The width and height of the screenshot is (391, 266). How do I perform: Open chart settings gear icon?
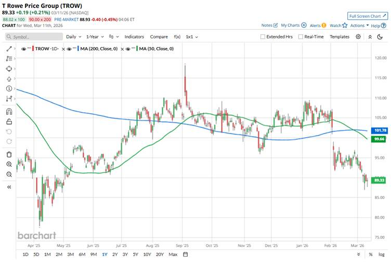[x=359, y=37]
